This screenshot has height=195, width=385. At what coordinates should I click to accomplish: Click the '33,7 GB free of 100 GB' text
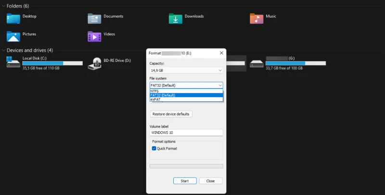284,68
